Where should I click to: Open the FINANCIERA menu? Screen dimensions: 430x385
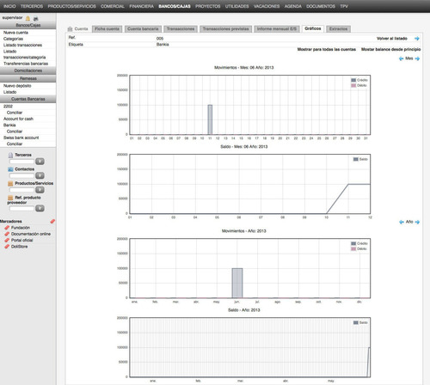(141, 6)
